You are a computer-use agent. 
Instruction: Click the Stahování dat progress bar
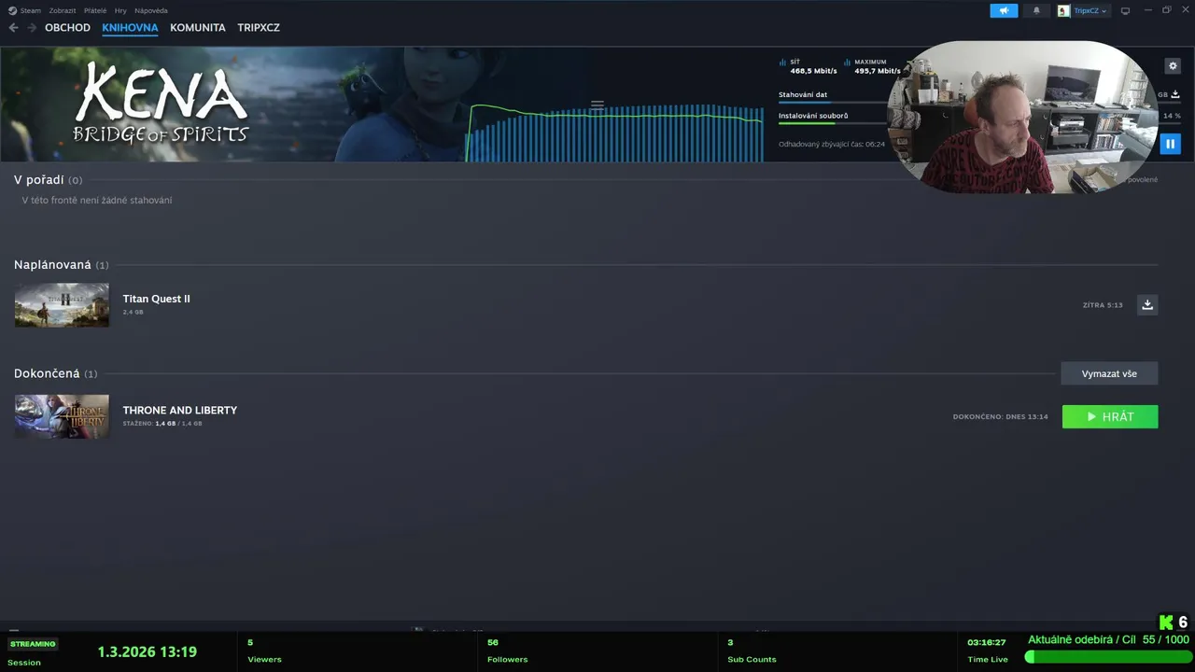coord(833,102)
